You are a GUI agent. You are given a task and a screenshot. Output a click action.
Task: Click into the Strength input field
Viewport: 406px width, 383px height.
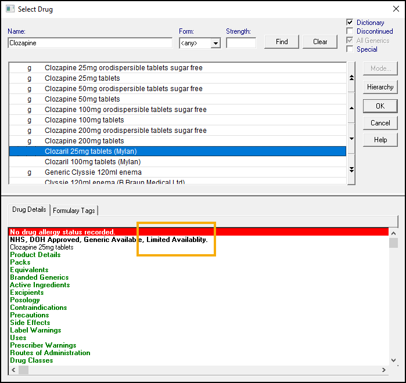click(240, 43)
